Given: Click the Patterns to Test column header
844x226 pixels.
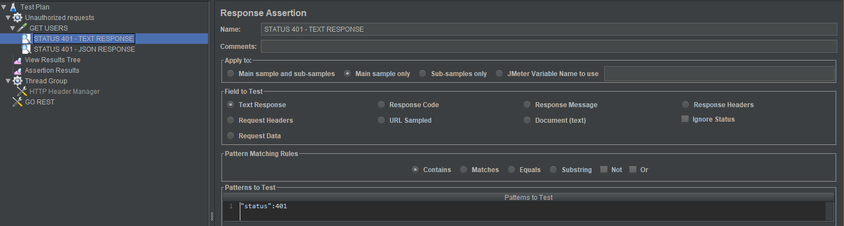Looking at the screenshot, I should point(528,197).
